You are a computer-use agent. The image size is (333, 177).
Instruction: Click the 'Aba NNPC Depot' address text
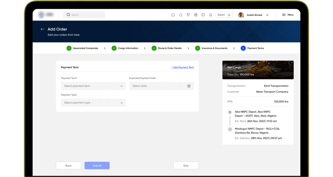255,114
